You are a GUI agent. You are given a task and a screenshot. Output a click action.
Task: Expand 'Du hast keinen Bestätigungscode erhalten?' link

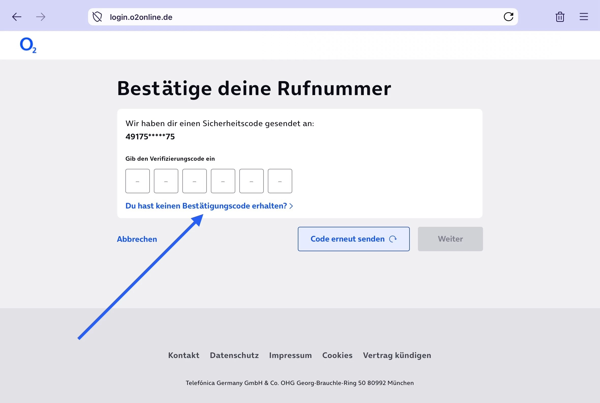click(209, 206)
